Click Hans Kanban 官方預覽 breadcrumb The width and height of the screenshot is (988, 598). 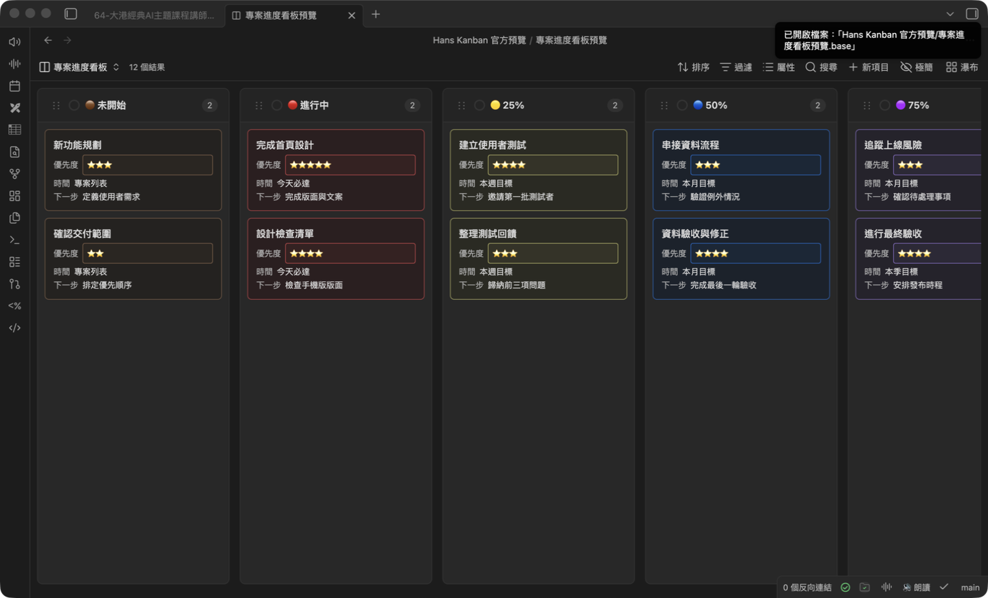(x=480, y=41)
